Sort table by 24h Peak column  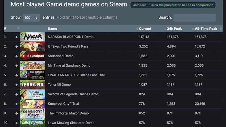[174, 29]
